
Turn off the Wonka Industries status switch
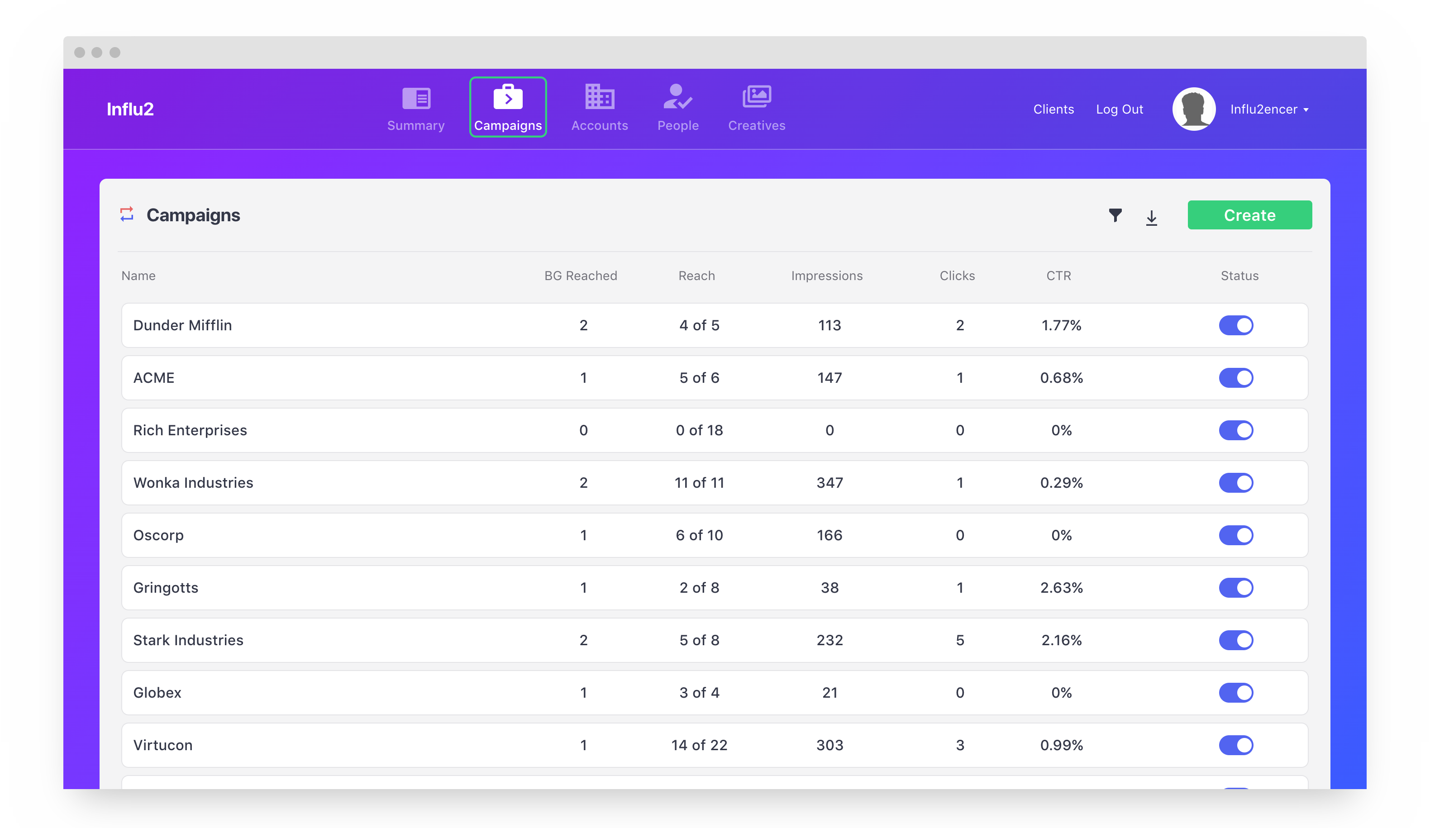click(x=1236, y=483)
